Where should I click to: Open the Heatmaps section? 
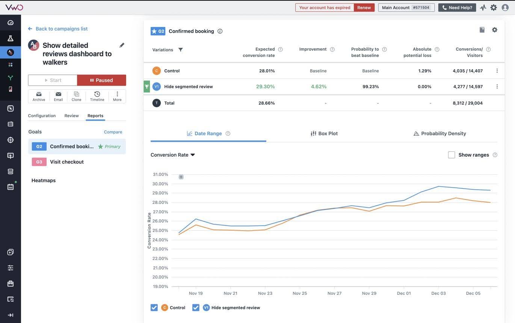44,180
